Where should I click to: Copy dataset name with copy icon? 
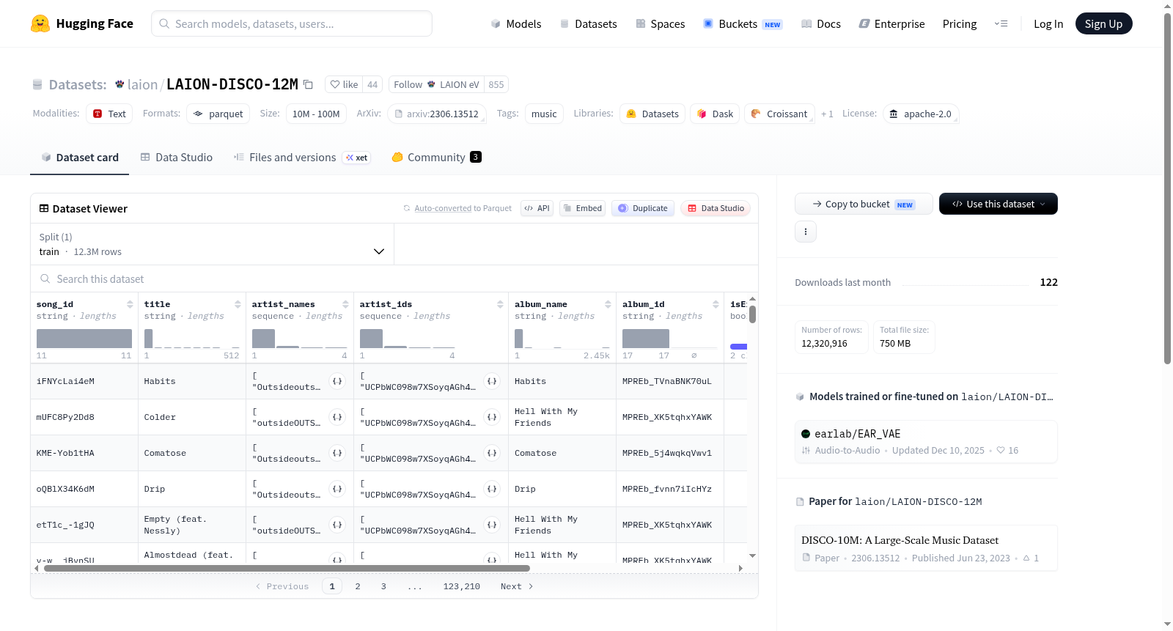pos(309,85)
